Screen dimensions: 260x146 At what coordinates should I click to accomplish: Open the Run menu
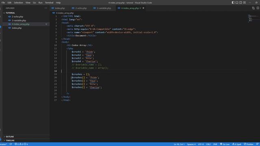(x=40, y=3)
